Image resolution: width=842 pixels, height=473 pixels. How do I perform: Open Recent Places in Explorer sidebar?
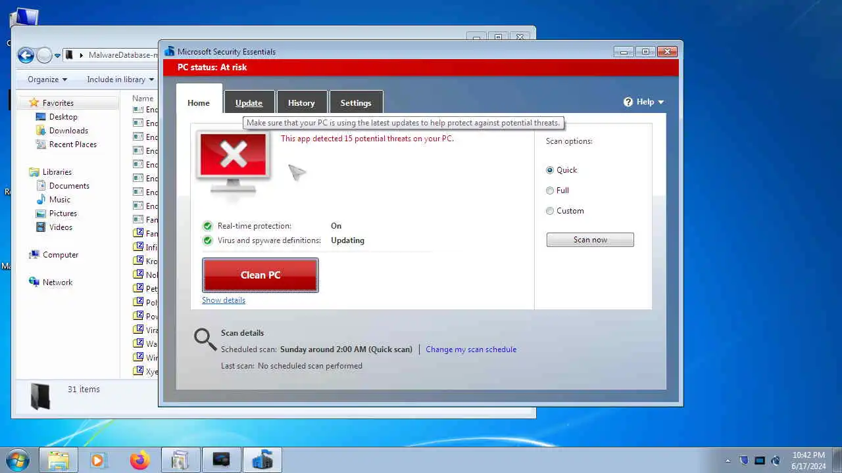(72, 145)
